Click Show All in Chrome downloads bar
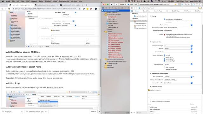The width and height of the screenshot is (203, 114). (93, 111)
